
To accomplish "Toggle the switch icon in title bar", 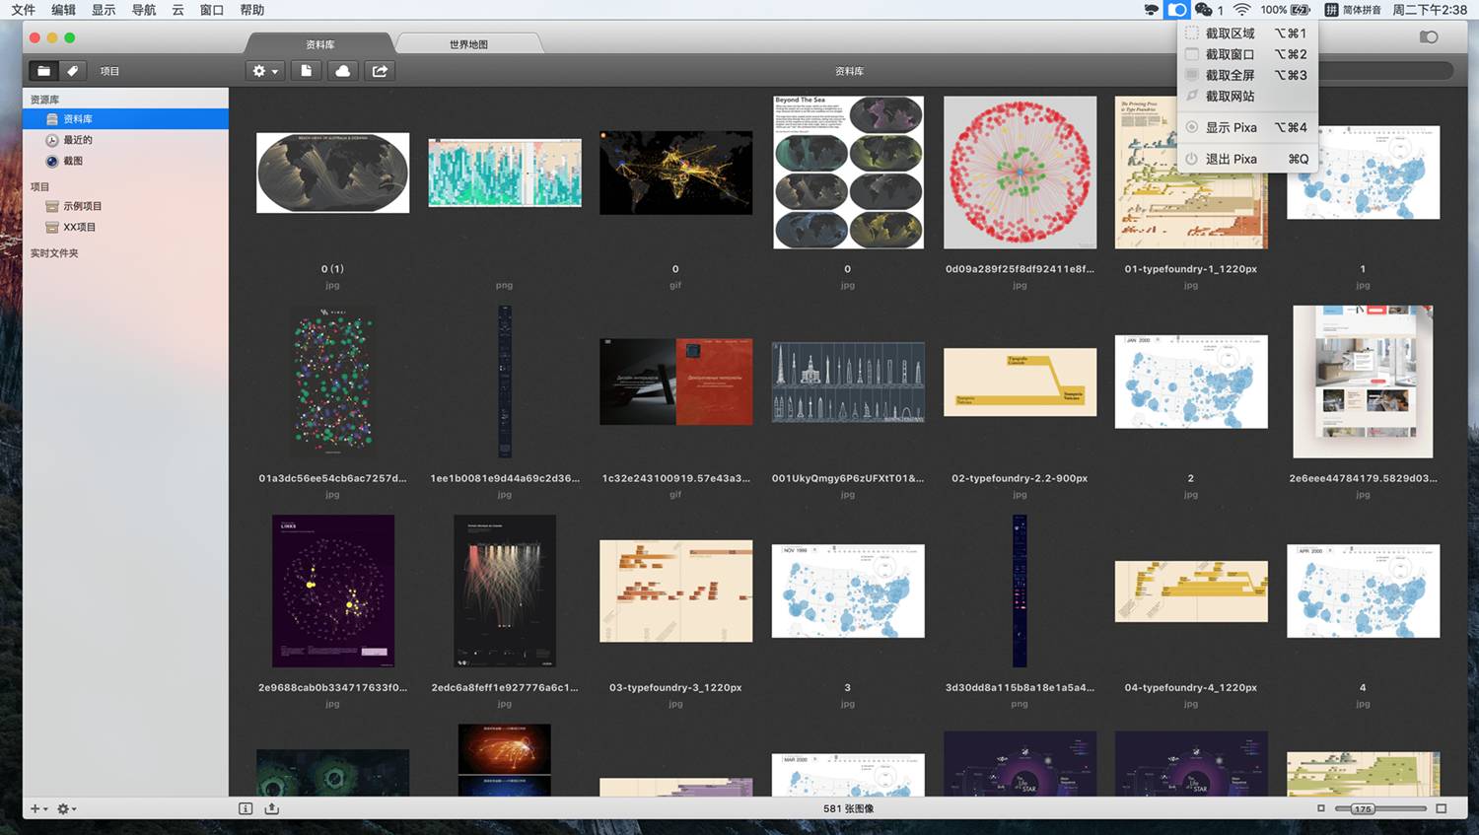I will [x=1429, y=36].
